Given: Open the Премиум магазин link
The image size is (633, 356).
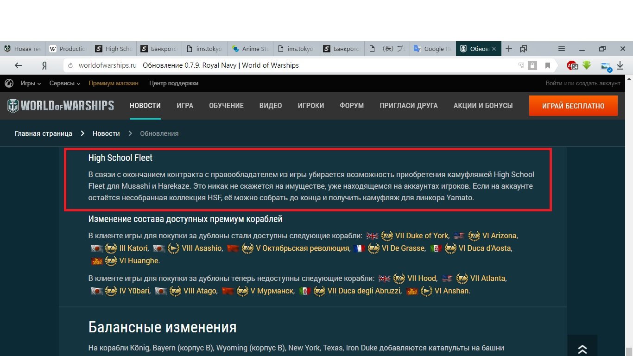Looking at the screenshot, I should click(x=114, y=83).
